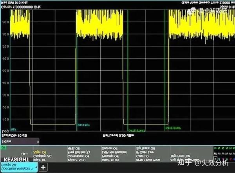Select the trace 1 number box
Viewport: 235px width, 173px height.
click(215, 159)
